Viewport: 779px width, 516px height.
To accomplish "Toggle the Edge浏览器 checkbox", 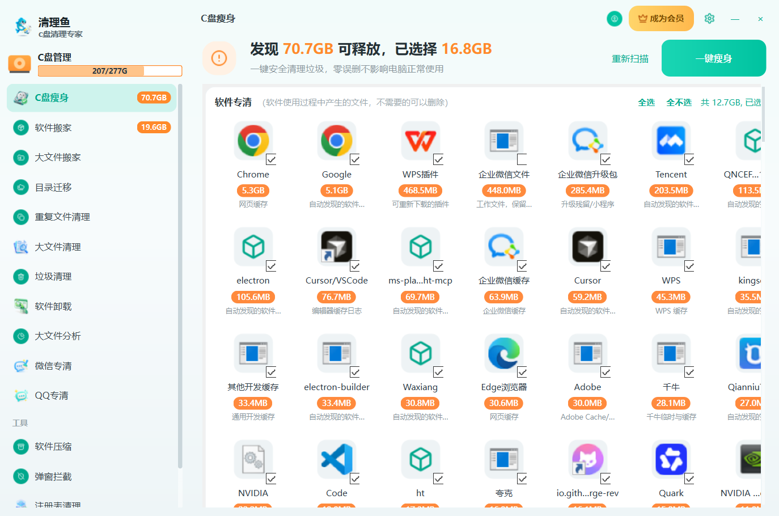I will (x=522, y=372).
